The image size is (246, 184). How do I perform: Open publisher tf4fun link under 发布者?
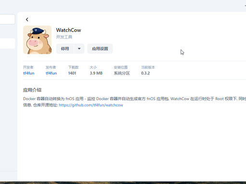point(51,73)
